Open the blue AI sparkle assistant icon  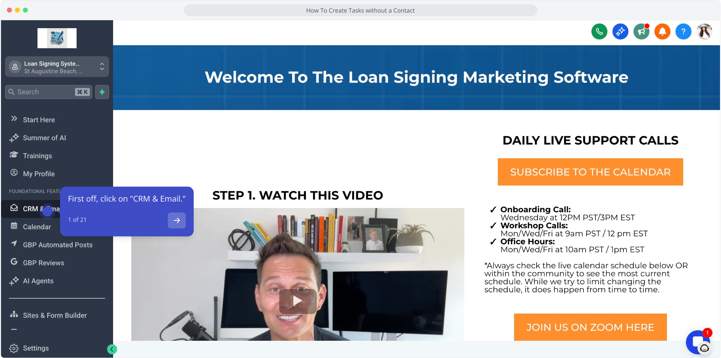(620, 32)
